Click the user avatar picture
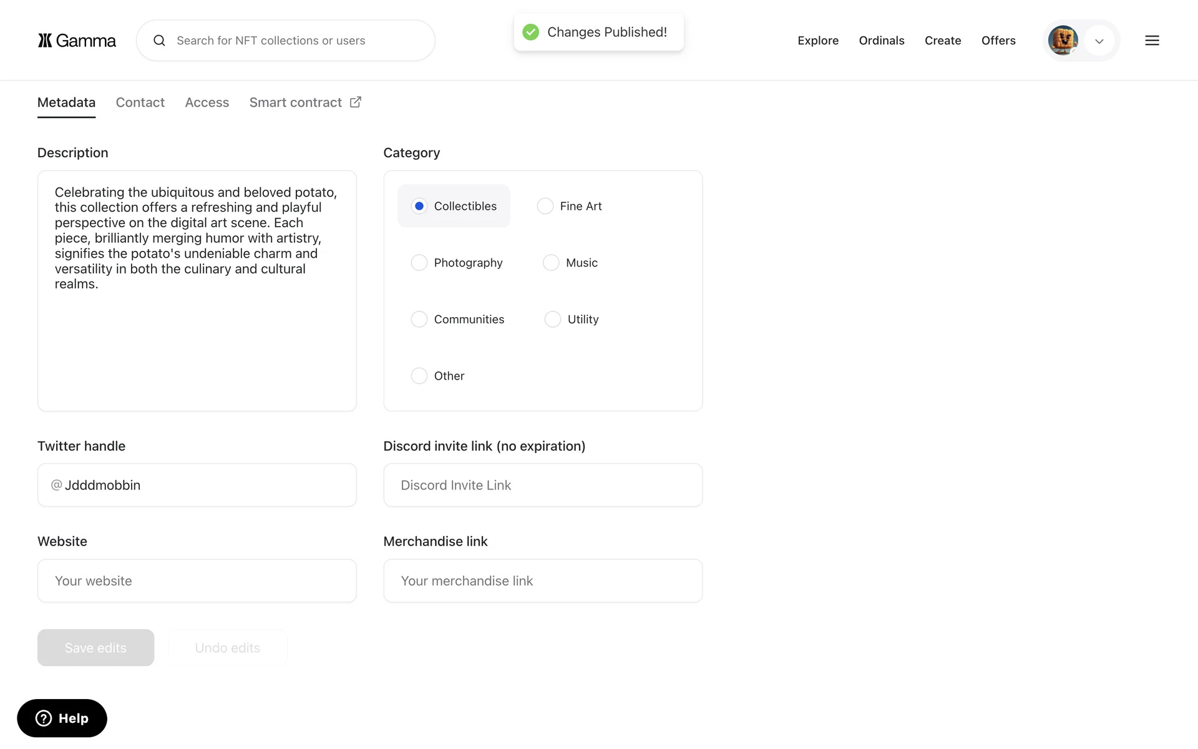 pyautogui.click(x=1063, y=41)
